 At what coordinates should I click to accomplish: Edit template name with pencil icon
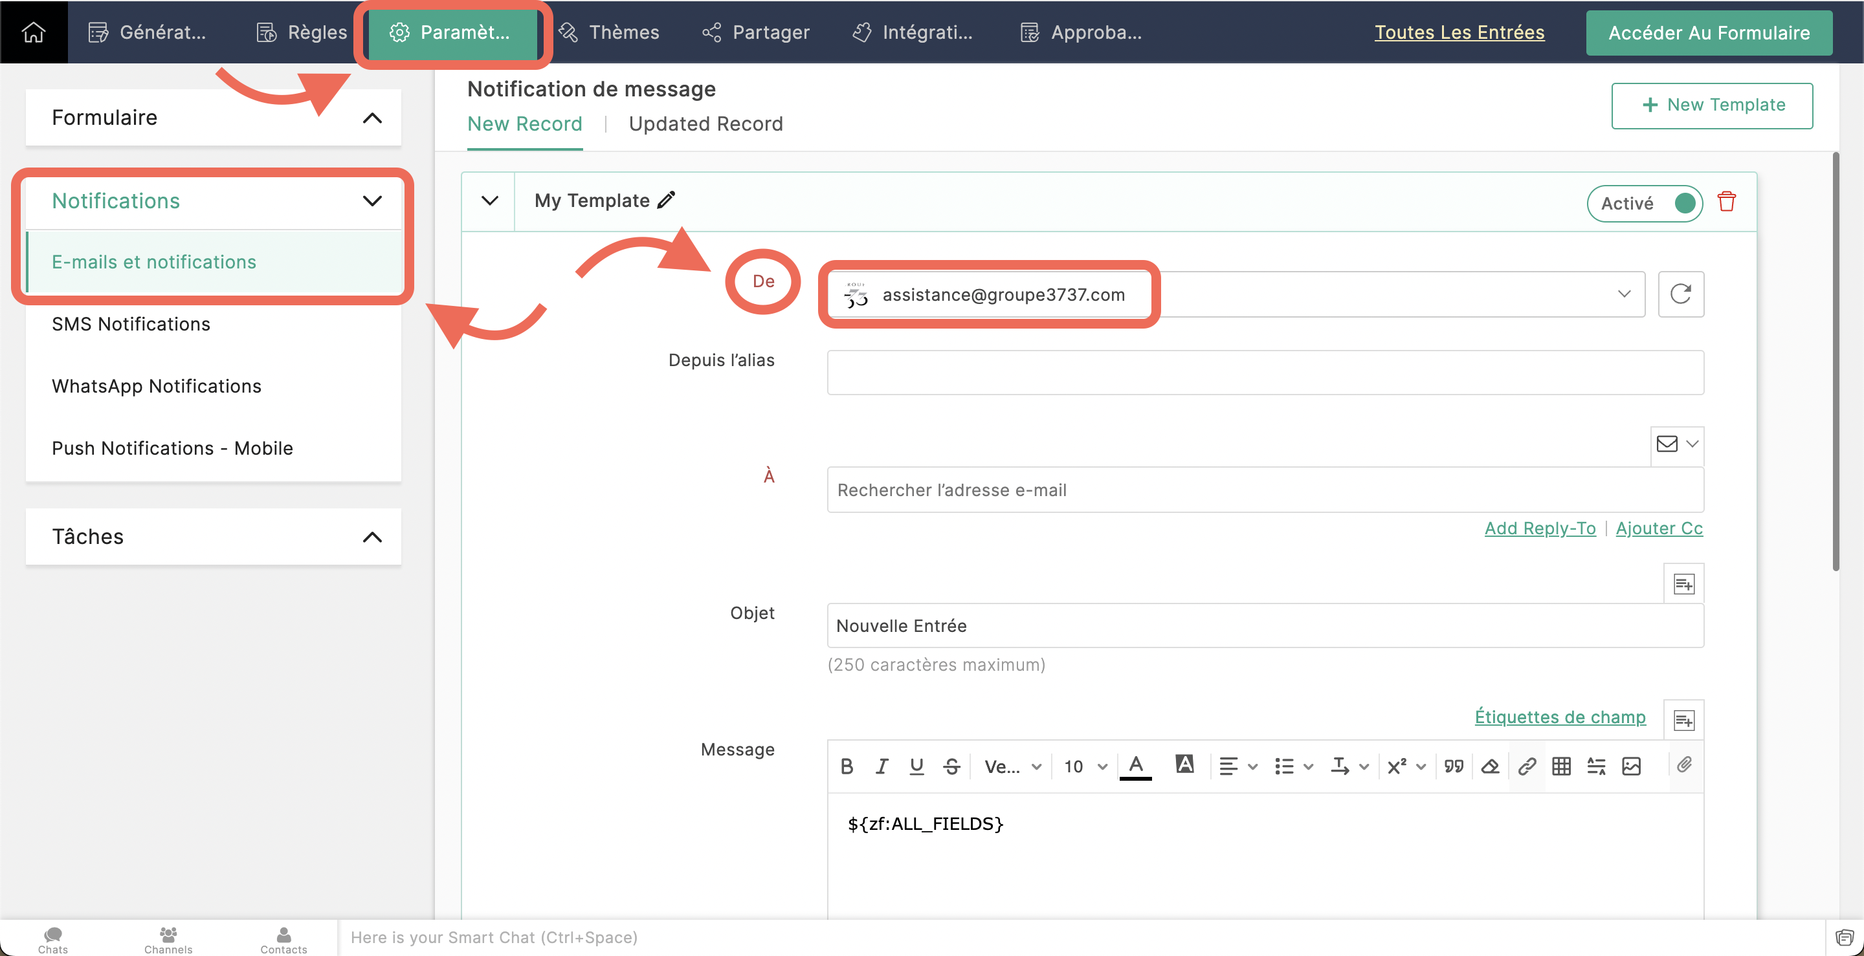click(667, 200)
